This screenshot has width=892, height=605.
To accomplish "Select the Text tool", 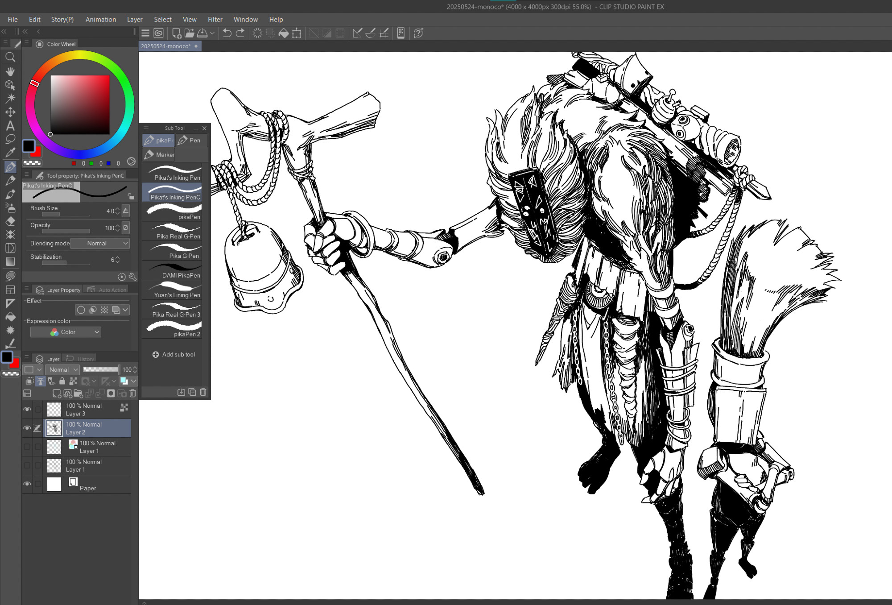I will tap(10, 126).
